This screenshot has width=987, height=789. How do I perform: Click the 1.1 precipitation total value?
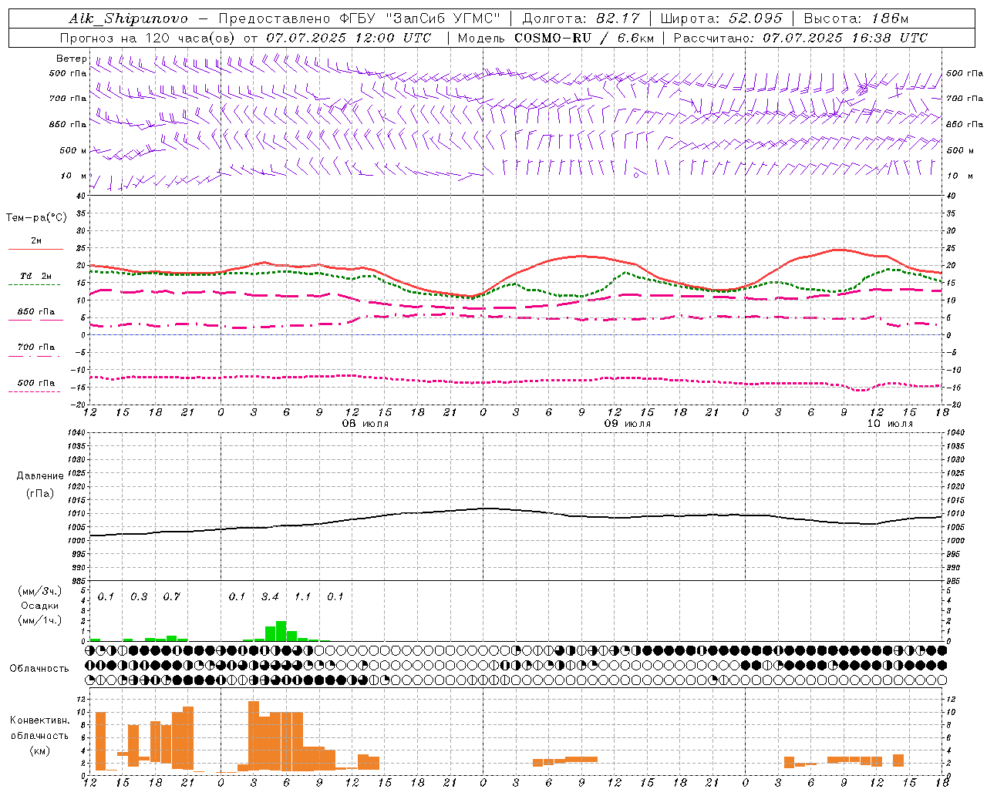click(302, 596)
